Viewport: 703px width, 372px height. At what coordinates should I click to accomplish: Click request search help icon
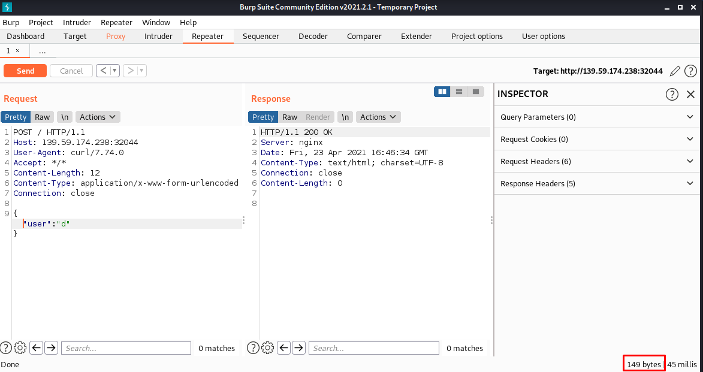click(x=6, y=348)
